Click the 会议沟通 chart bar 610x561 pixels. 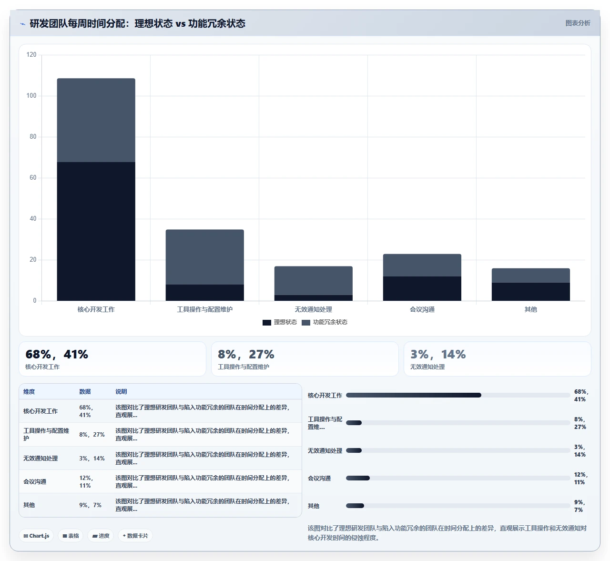point(422,277)
